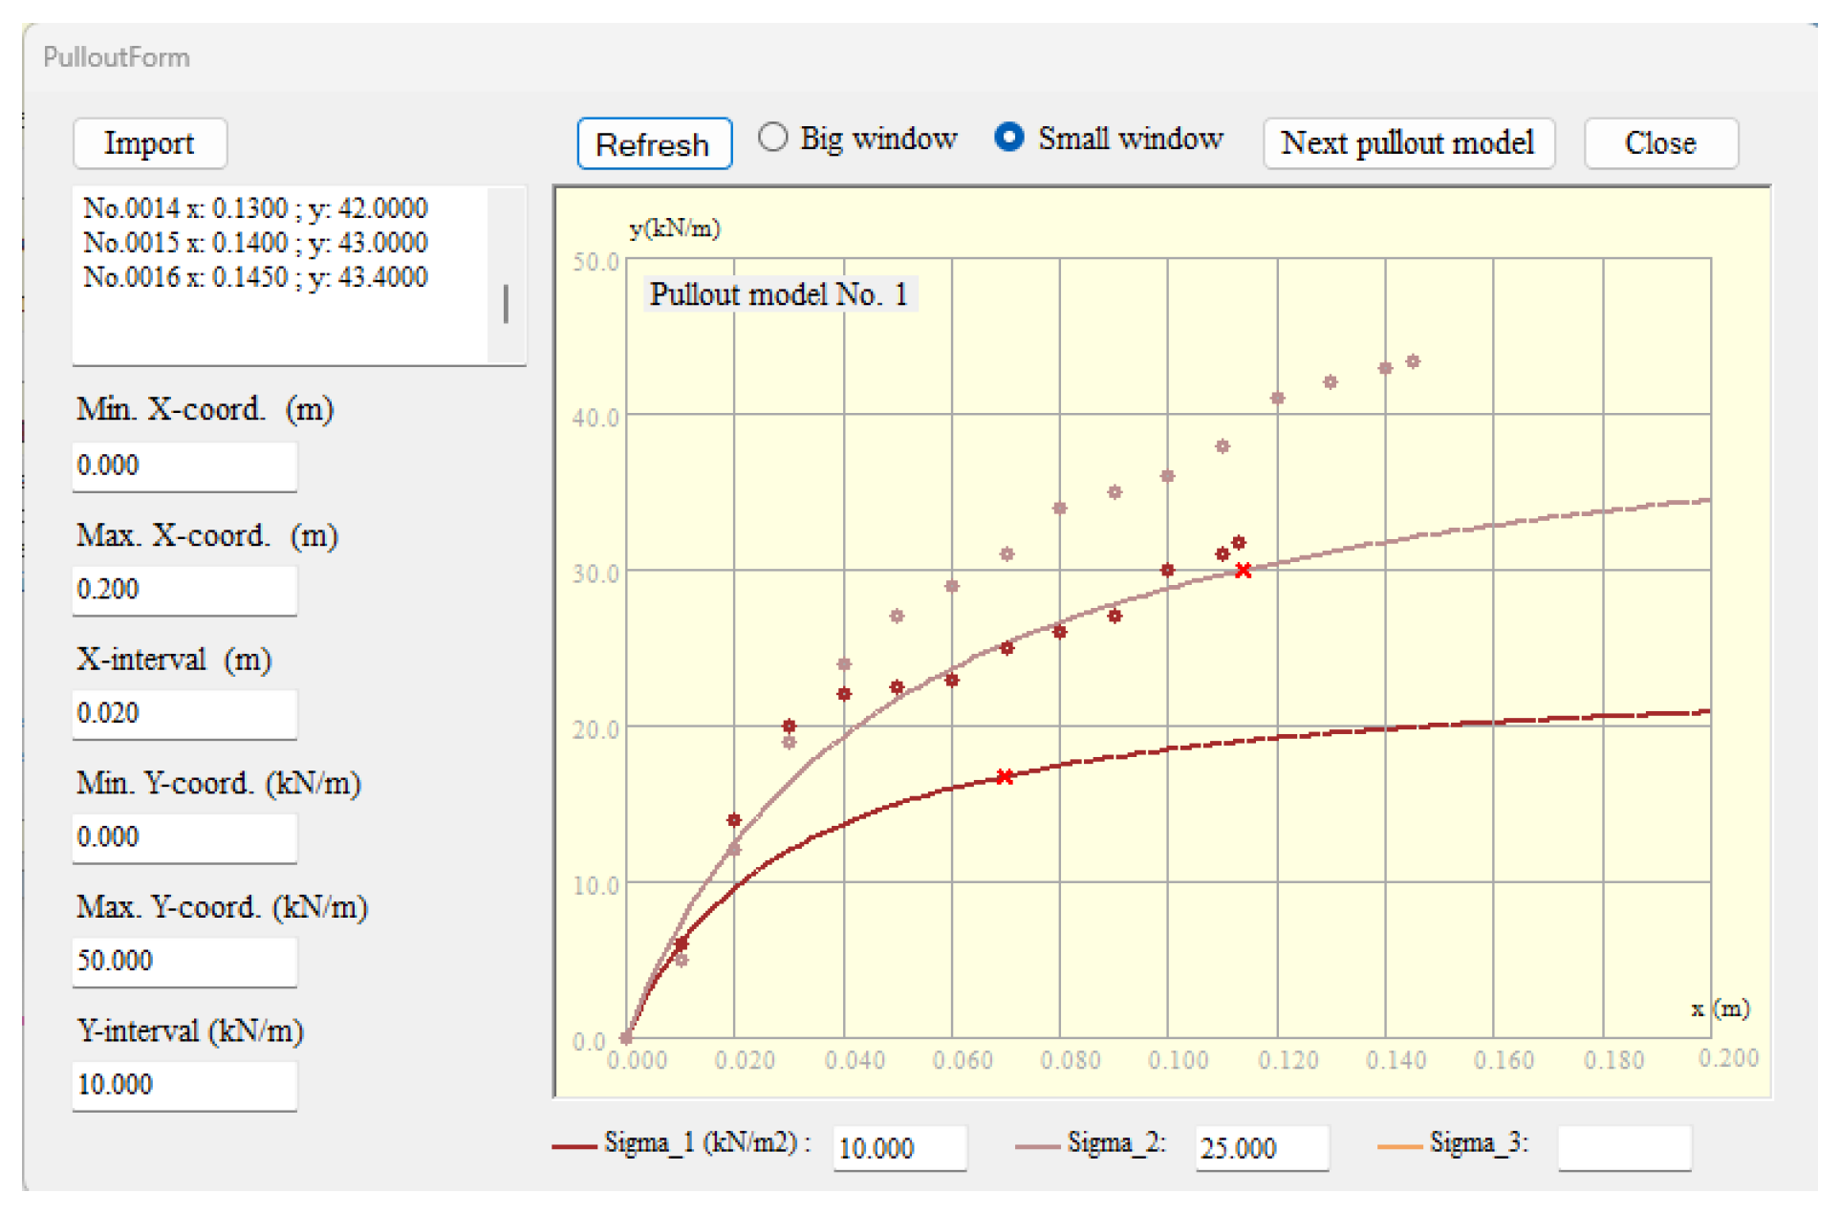This screenshot has height=1214, width=1840.
Task: Select the Max. Y-coord 50.000 field
Action: (184, 962)
